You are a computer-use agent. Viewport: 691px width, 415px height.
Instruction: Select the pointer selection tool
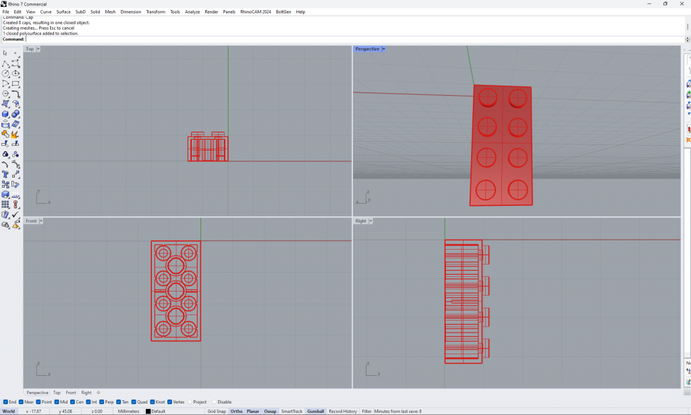[5, 53]
